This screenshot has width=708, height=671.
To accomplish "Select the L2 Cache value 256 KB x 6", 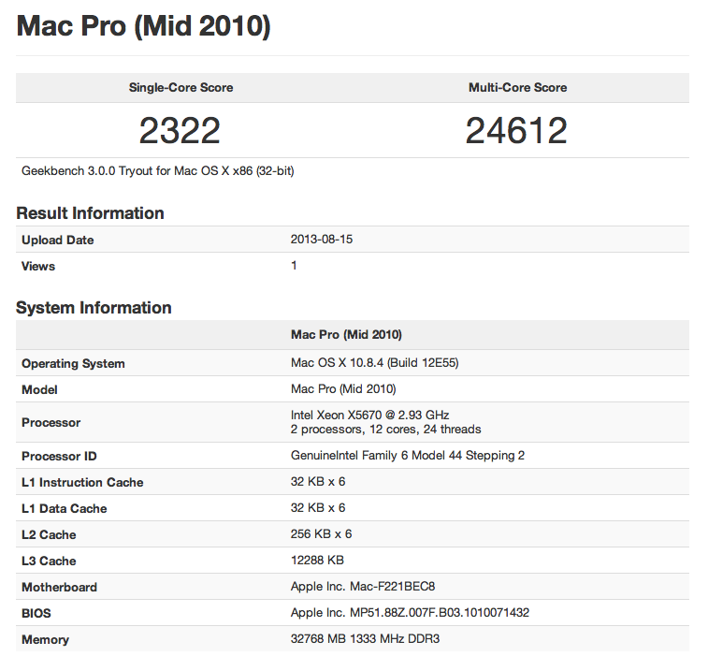I will pyautogui.click(x=321, y=534).
